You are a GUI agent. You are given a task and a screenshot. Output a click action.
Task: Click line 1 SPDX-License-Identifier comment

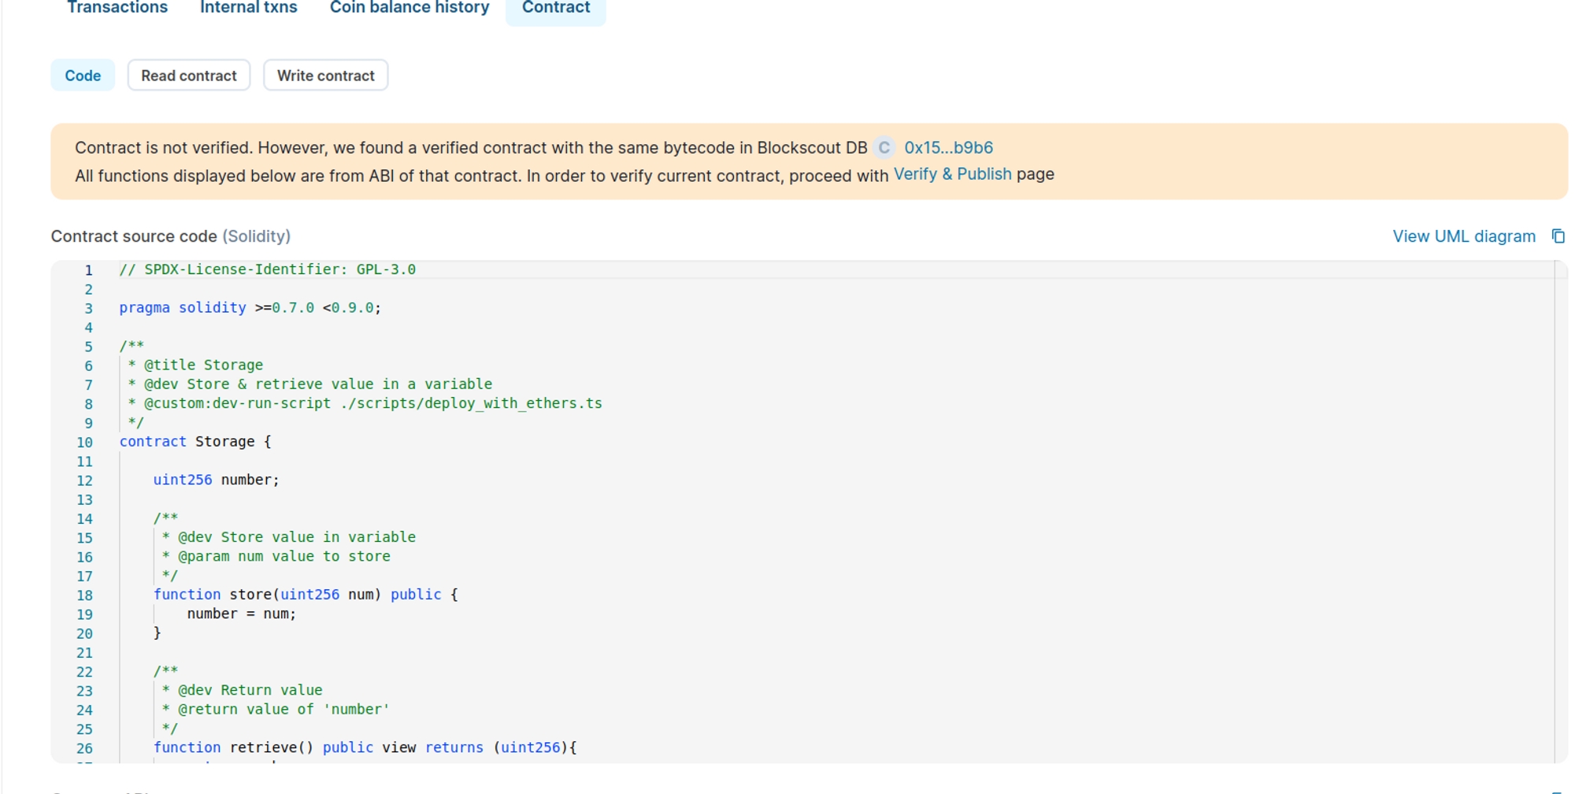click(268, 269)
